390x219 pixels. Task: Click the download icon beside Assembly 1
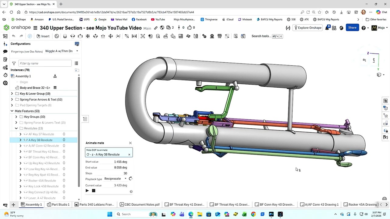tap(55, 76)
